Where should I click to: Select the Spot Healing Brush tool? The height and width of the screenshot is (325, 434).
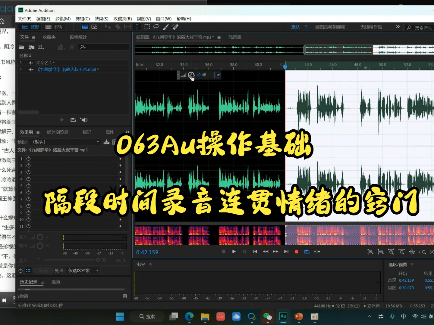[x=175, y=27]
